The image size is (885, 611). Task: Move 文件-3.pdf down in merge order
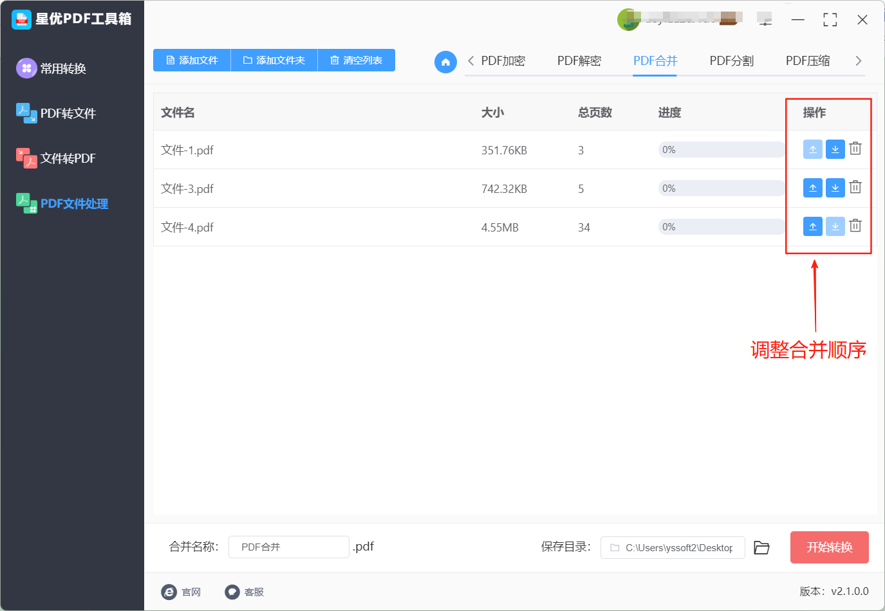coord(835,188)
